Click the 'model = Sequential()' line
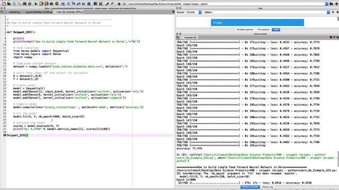 click(x=29, y=88)
